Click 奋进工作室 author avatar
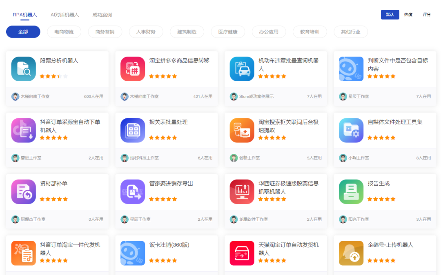This screenshot has width=441, height=275. pyautogui.click(x=15, y=158)
